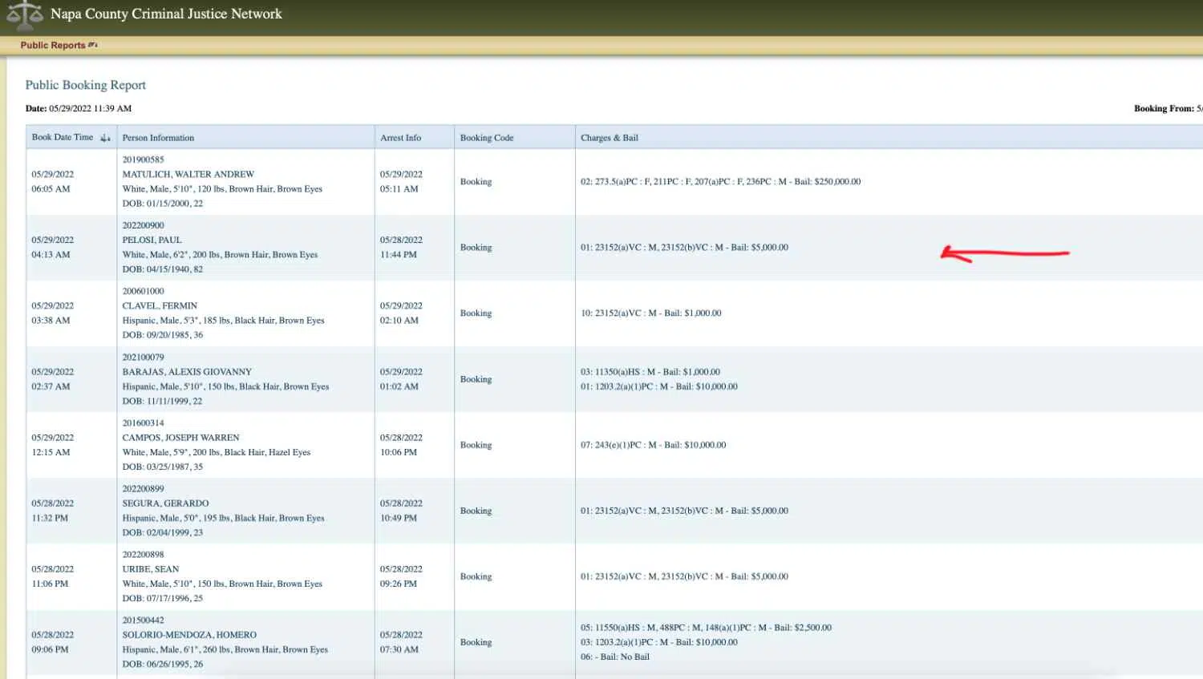Select the name SOLORIO-MENDOZA, HOMERO
Screen dimensions: 1203x679
click(189, 635)
